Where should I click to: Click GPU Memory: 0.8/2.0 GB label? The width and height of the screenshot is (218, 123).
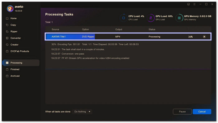(197, 16)
